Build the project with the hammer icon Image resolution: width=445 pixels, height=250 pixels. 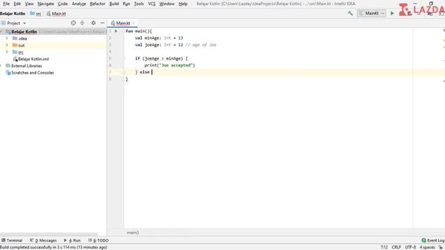tap(350, 13)
